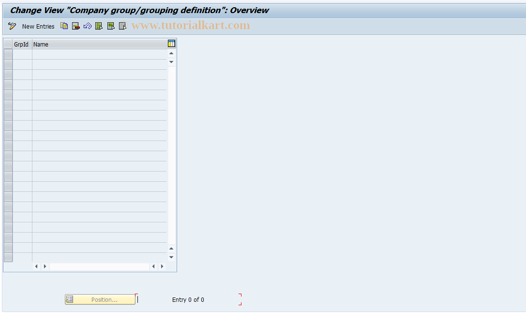Screen dimensions: 526x313
Task: Click the Undo Change arrow icon
Action: [x=87, y=26]
